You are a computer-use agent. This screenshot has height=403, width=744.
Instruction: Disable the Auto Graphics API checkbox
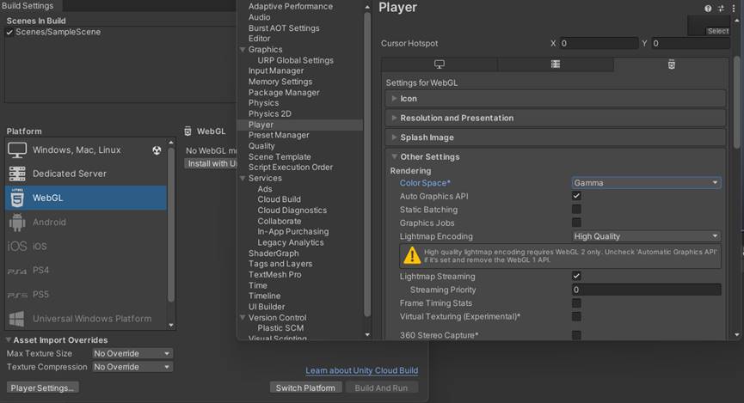click(x=576, y=196)
